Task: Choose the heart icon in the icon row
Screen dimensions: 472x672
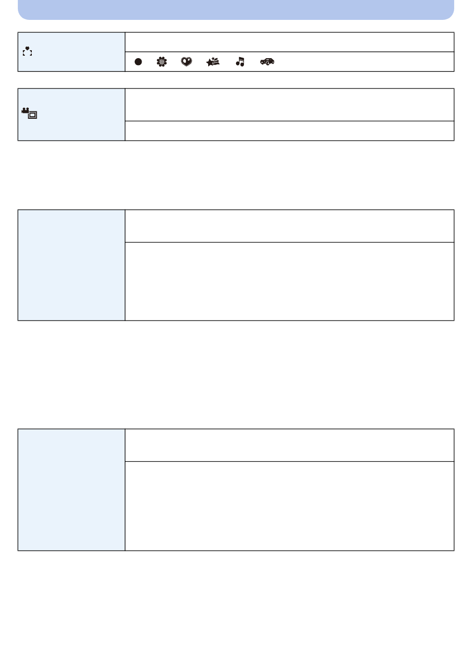Action: pyautogui.click(x=186, y=62)
